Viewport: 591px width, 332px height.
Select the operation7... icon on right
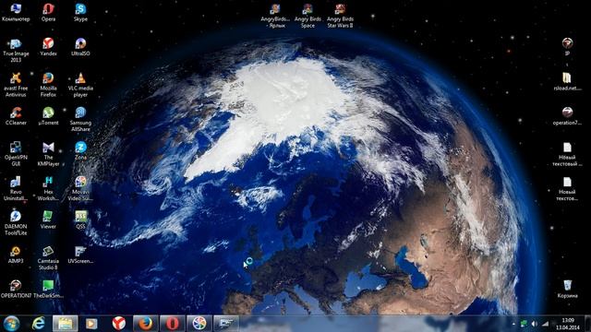tap(567, 116)
